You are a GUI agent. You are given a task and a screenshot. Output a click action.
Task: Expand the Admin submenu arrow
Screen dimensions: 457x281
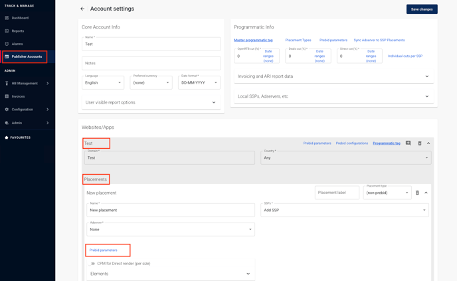48,123
